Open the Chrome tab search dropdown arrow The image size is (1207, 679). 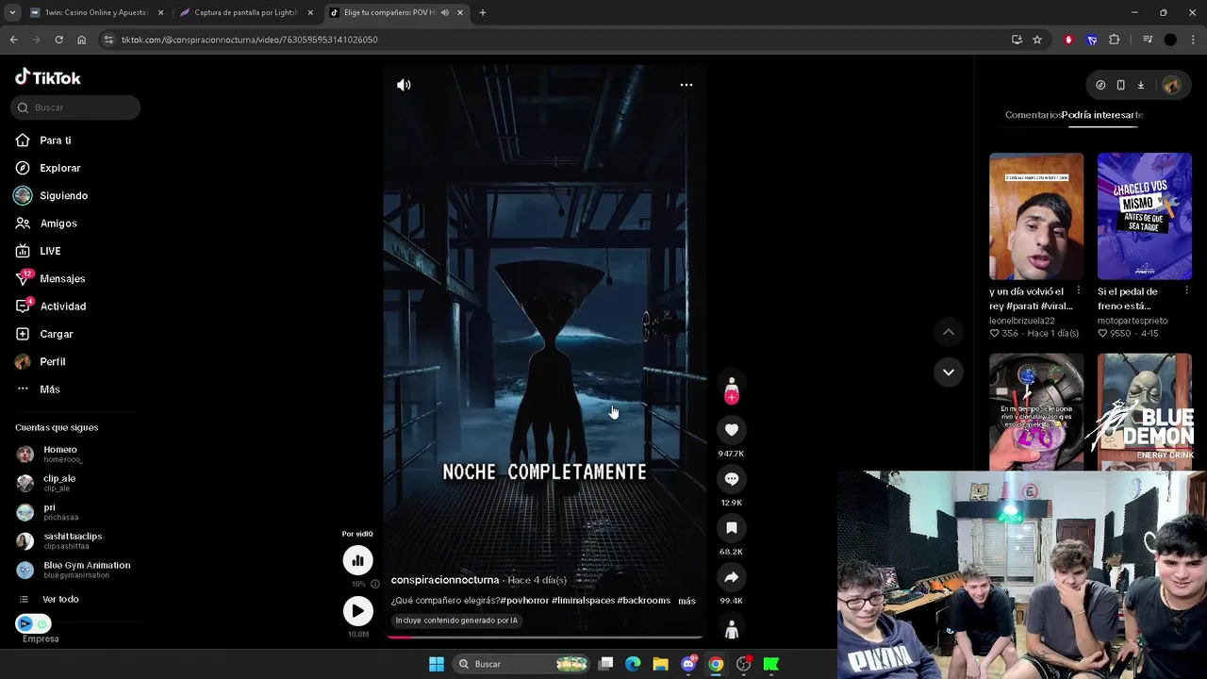[11, 13]
